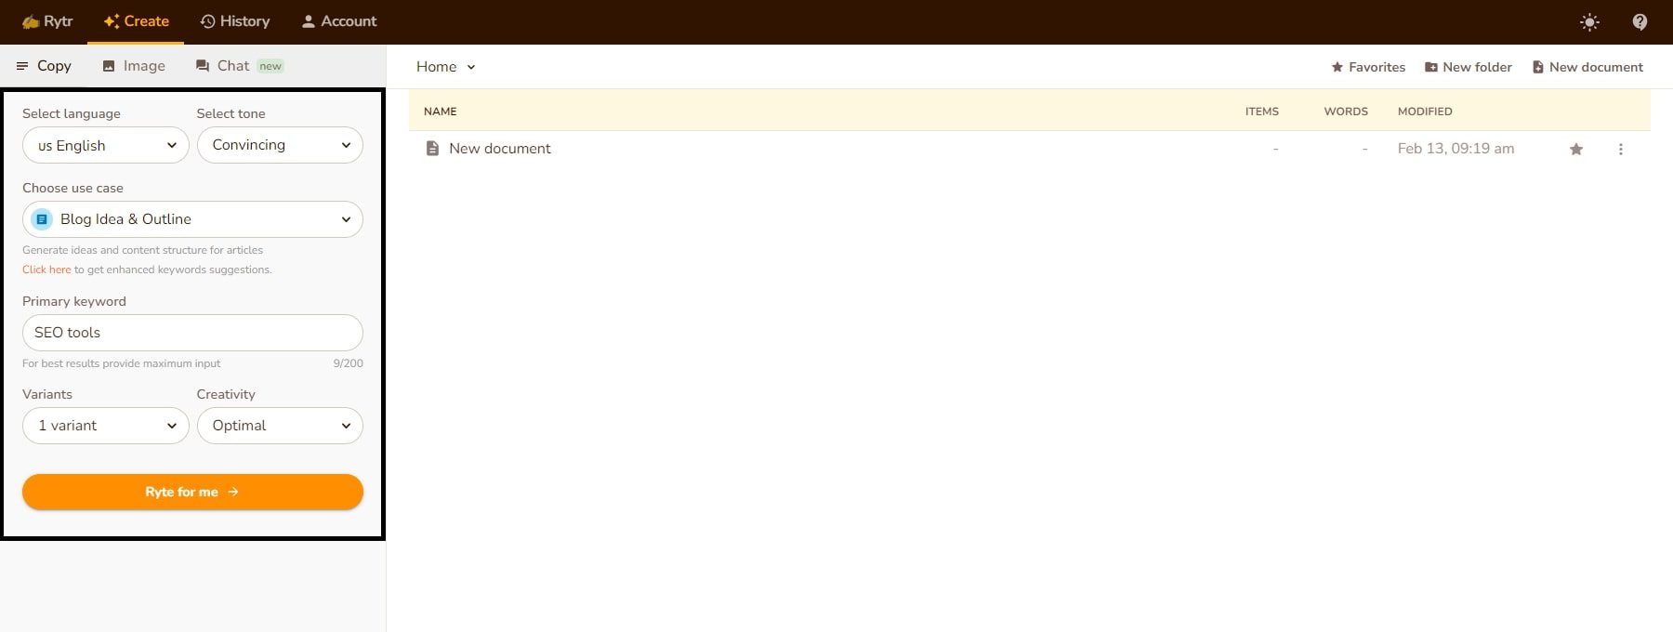The image size is (1673, 632).
Task: Click the Ryte for me button
Action: [x=192, y=492]
